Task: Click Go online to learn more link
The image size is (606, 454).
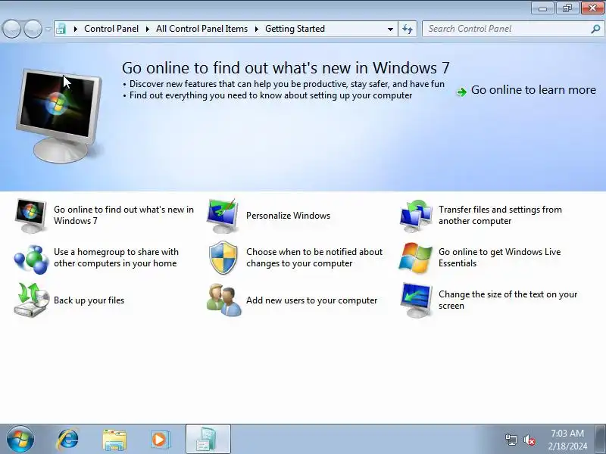Action: pyautogui.click(x=533, y=90)
